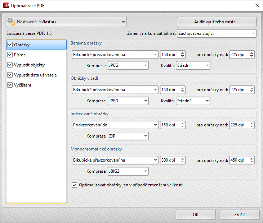Click the Zrušit cancel button
Image resolution: width=263 pixels, height=223 pixels.
pyautogui.click(x=240, y=215)
